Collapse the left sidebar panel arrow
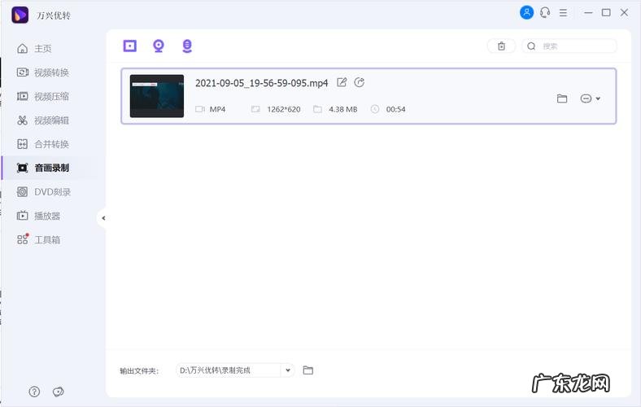641x407 pixels. click(x=102, y=218)
